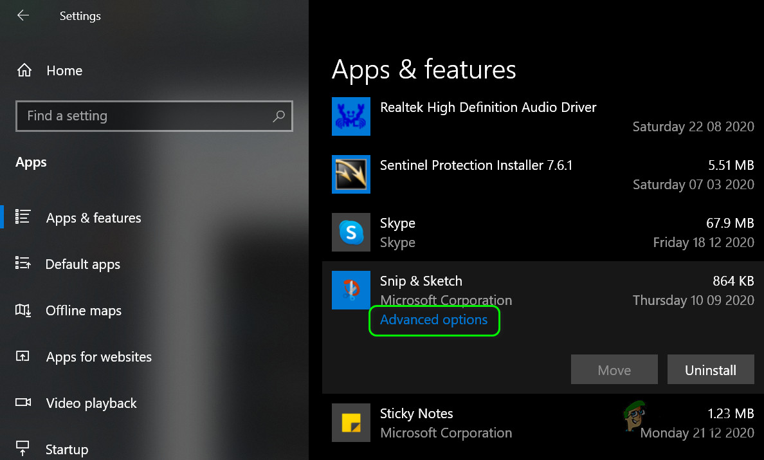Open the Startup settings page
The height and width of the screenshot is (460, 764).
tap(67, 449)
